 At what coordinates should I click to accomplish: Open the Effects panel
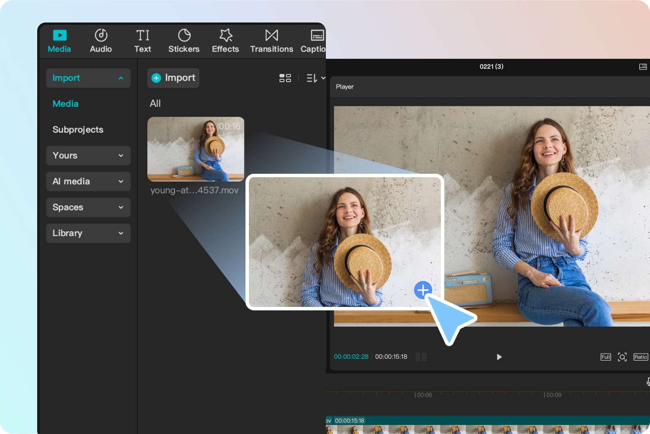click(225, 40)
